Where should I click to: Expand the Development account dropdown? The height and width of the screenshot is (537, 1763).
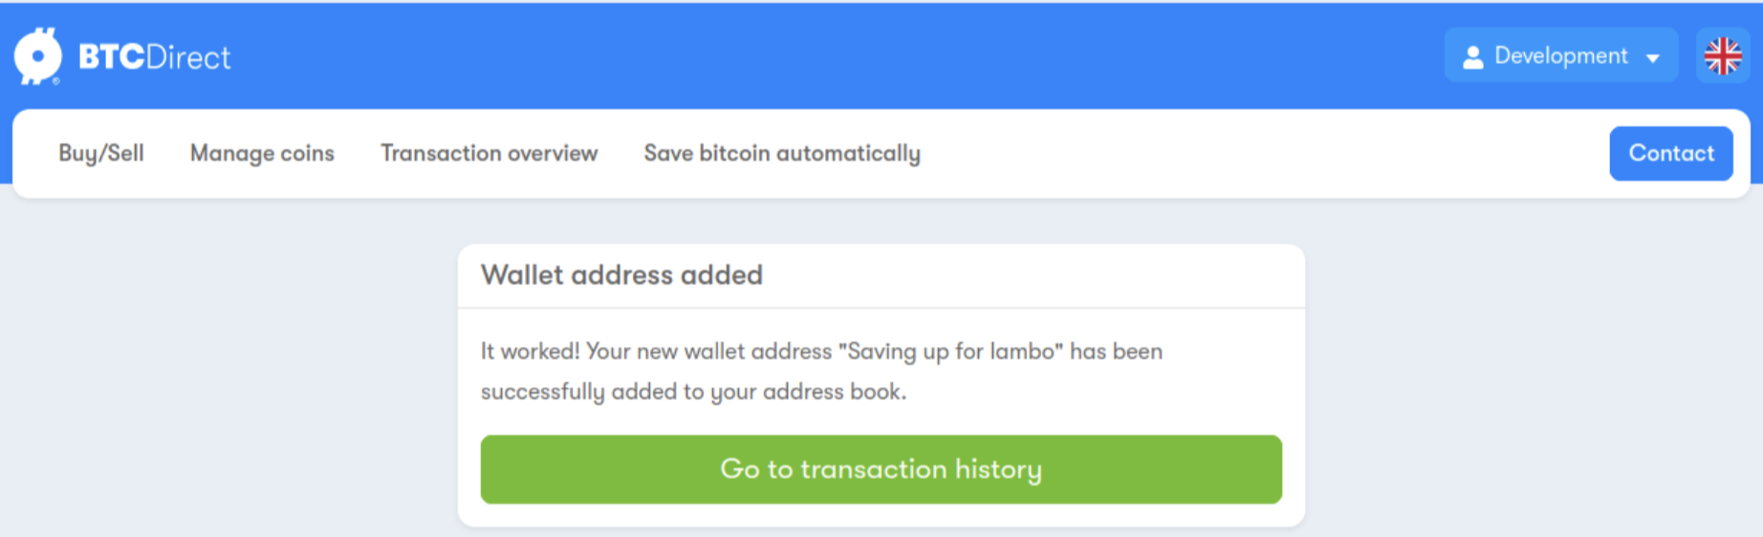[x=1561, y=55]
